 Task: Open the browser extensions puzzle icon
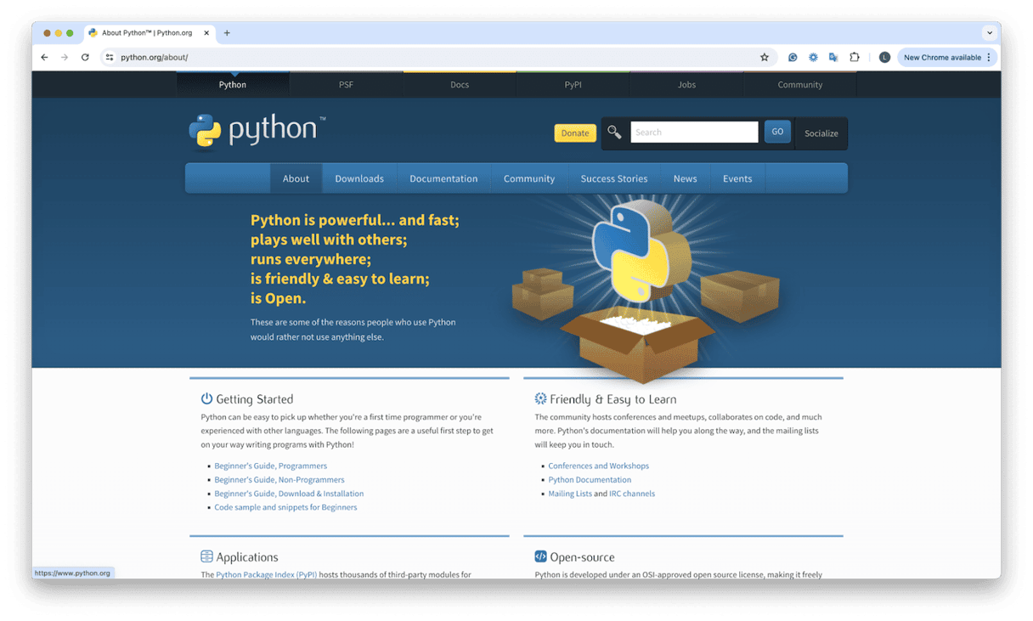855,57
